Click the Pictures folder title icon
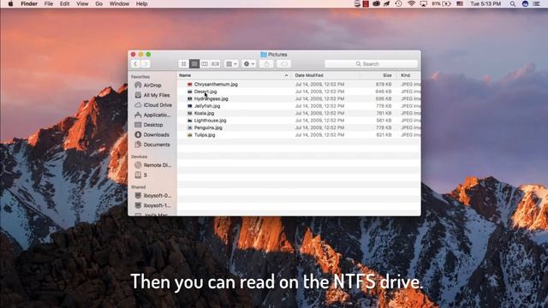Image resolution: width=548 pixels, height=308 pixels. 264,55
